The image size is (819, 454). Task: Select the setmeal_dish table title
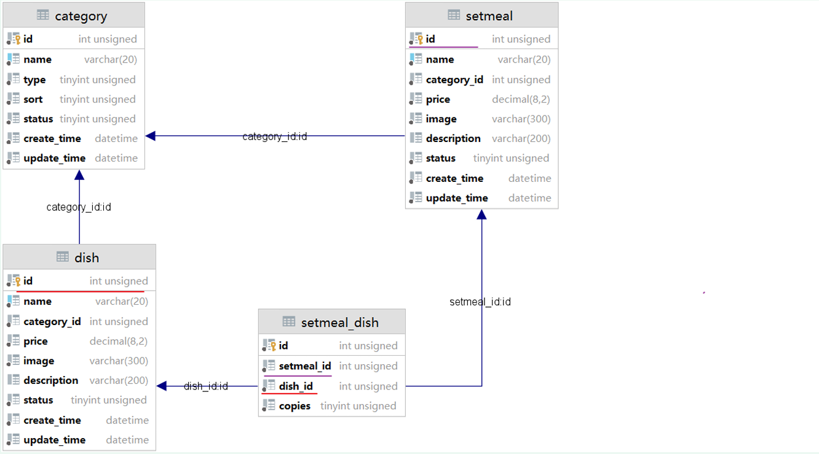[x=340, y=323]
